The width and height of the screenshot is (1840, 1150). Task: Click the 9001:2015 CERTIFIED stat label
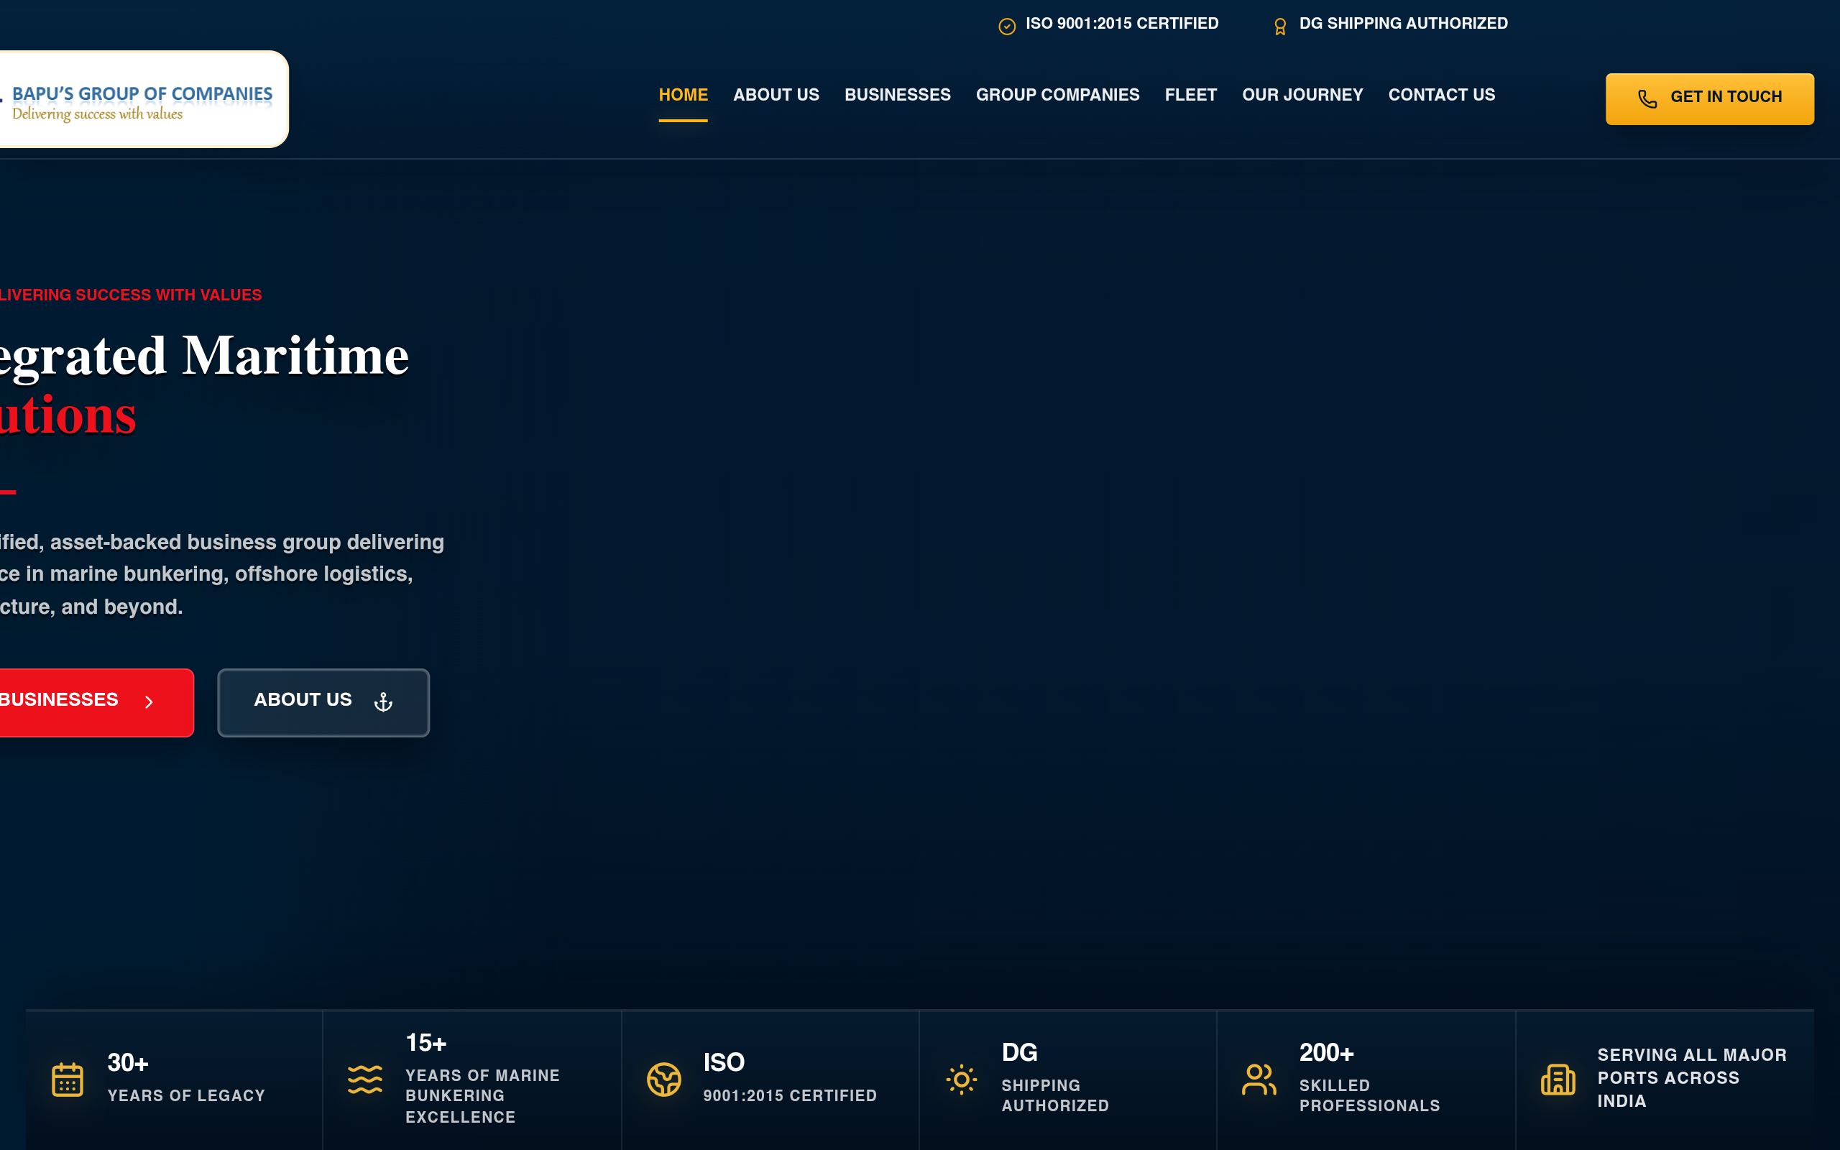[790, 1096]
